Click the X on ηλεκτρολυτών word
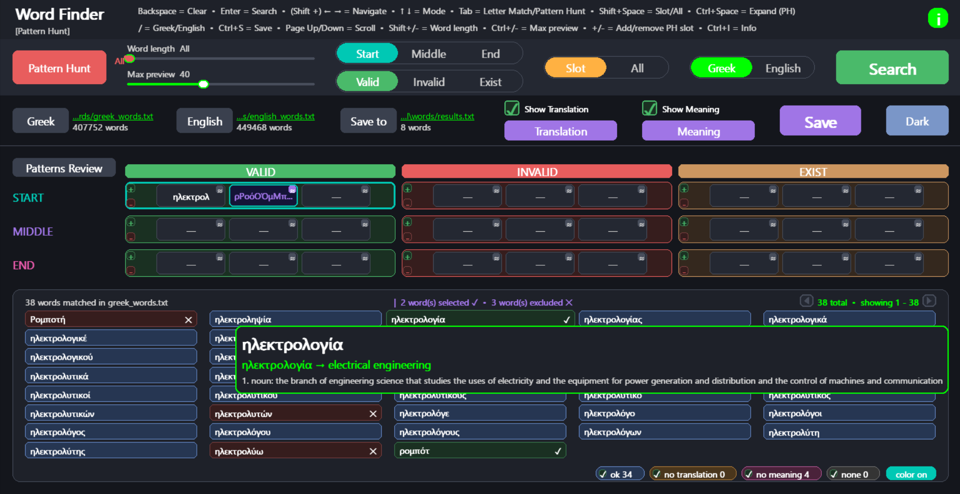Screen dimensions: 960x494 click(373, 414)
